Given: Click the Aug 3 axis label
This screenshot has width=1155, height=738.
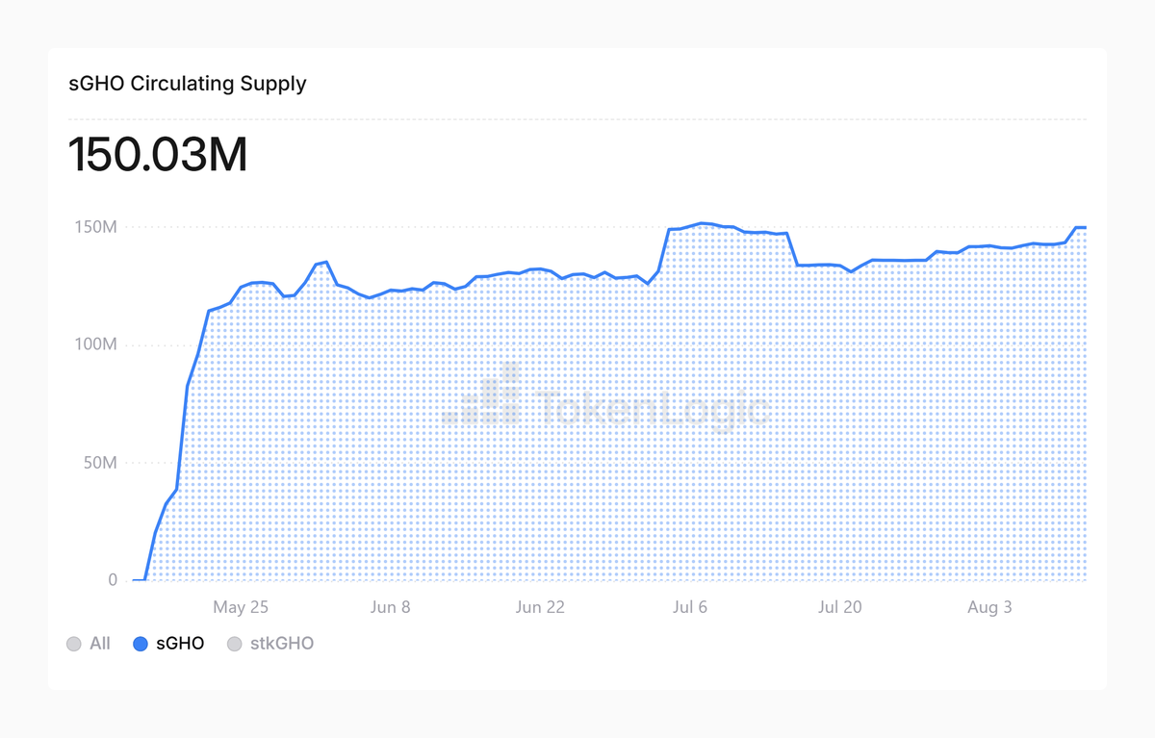Looking at the screenshot, I should click(x=989, y=607).
